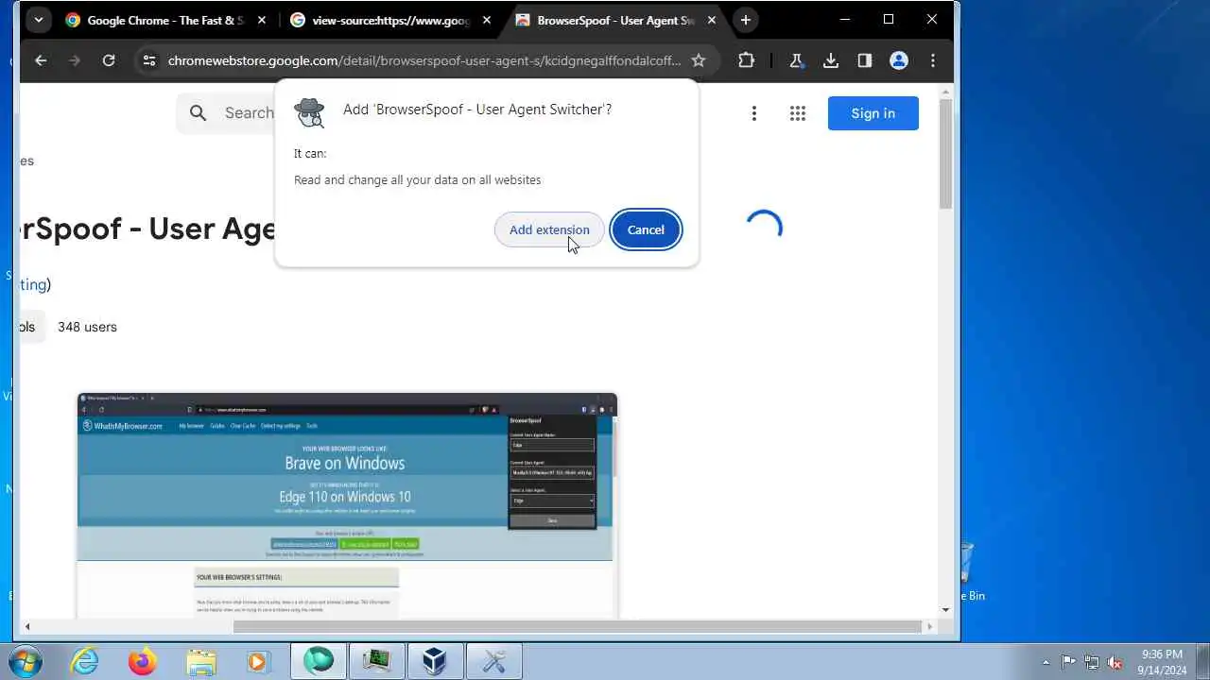Open the Action Center flag icon
The image size is (1210, 680).
pos(1069,662)
